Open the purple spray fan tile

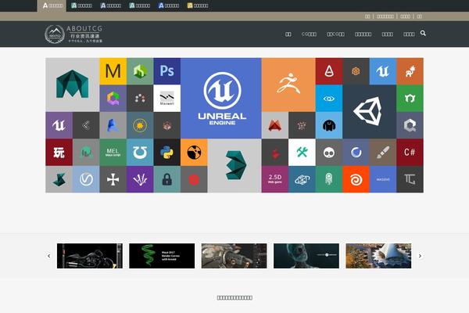(x=140, y=179)
